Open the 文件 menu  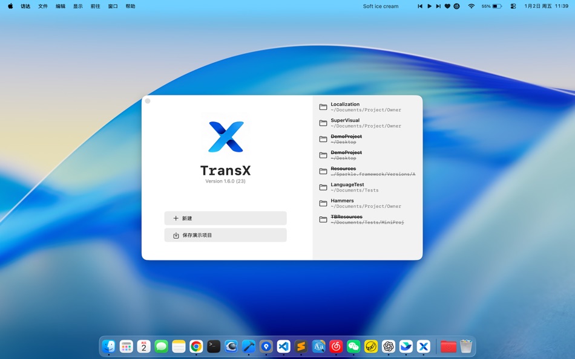pos(42,6)
